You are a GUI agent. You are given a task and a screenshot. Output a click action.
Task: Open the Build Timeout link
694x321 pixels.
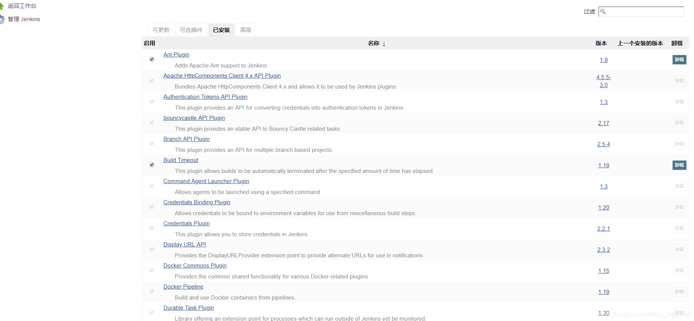click(181, 160)
